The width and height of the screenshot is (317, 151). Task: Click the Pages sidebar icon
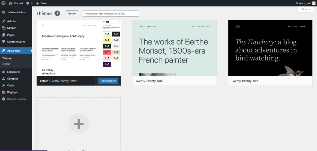[x=3, y=35]
